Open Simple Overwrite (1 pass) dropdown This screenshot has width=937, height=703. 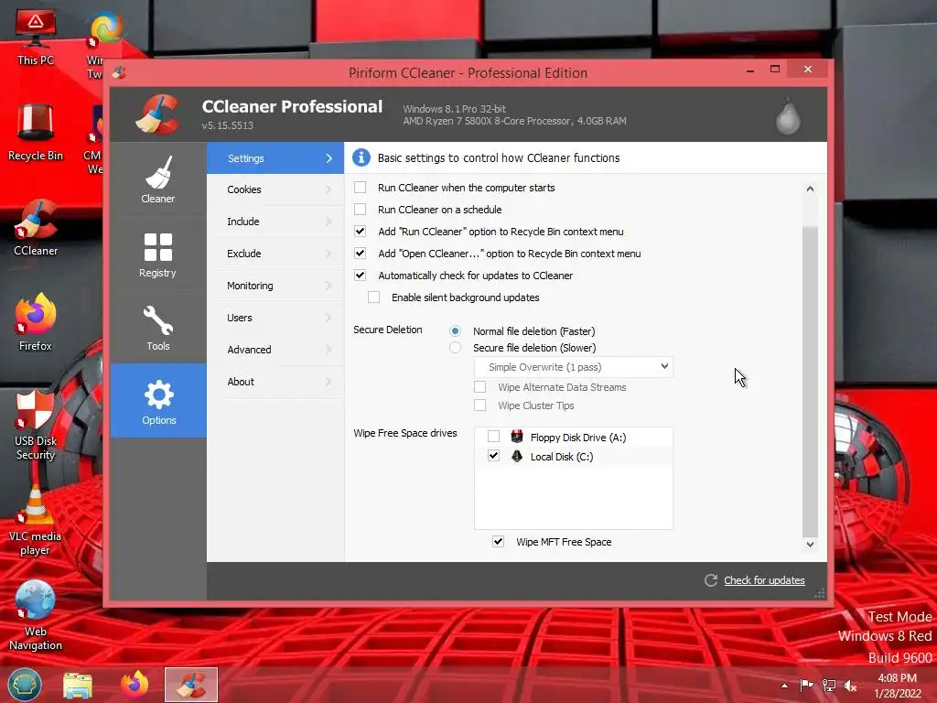pyautogui.click(x=574, y=366)
